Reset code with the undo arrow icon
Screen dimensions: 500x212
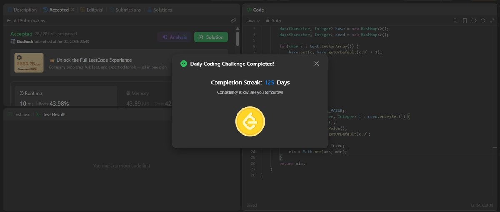(483, 20)
